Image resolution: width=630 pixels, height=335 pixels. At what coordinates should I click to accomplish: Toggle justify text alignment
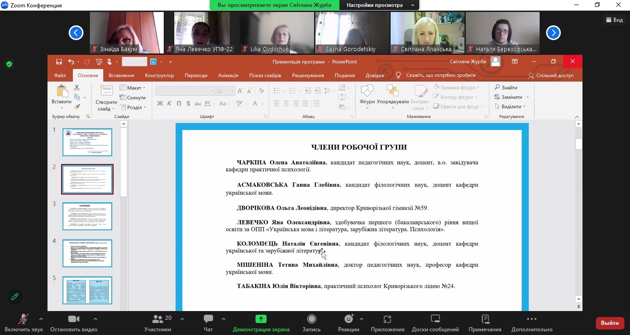(x=305, y=103)
